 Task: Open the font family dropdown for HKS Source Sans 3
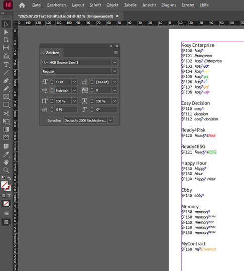point(114,62)
